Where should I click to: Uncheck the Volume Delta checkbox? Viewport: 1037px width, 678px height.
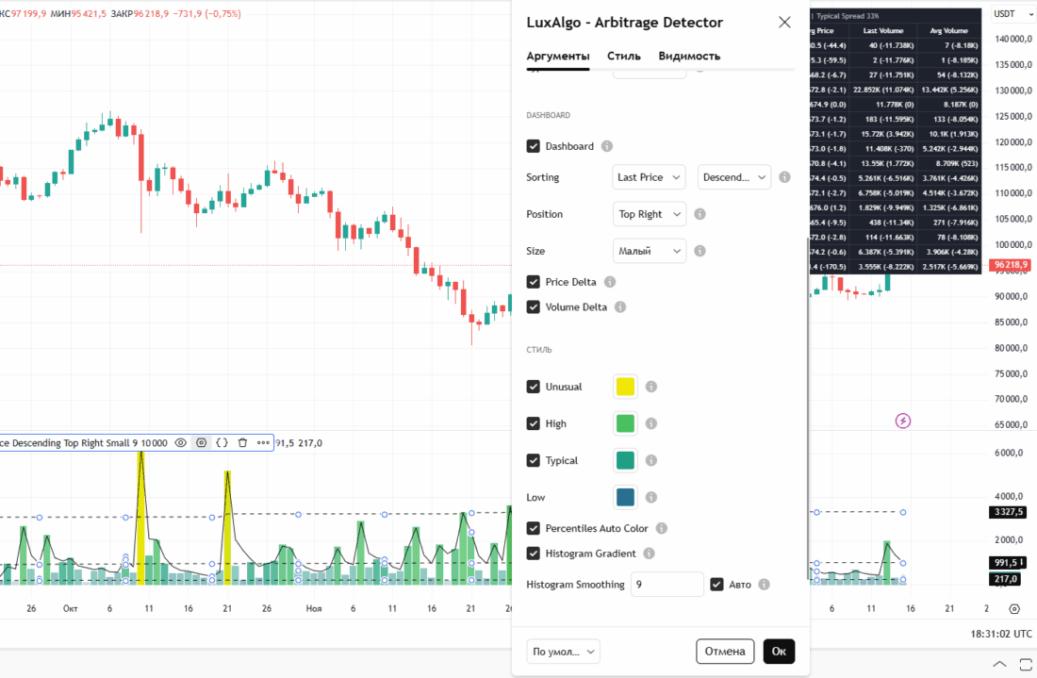(x=533, y=306)
